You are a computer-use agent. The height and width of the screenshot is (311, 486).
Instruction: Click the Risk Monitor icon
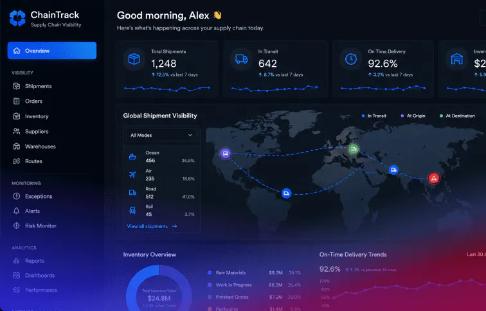pos(17,226)
